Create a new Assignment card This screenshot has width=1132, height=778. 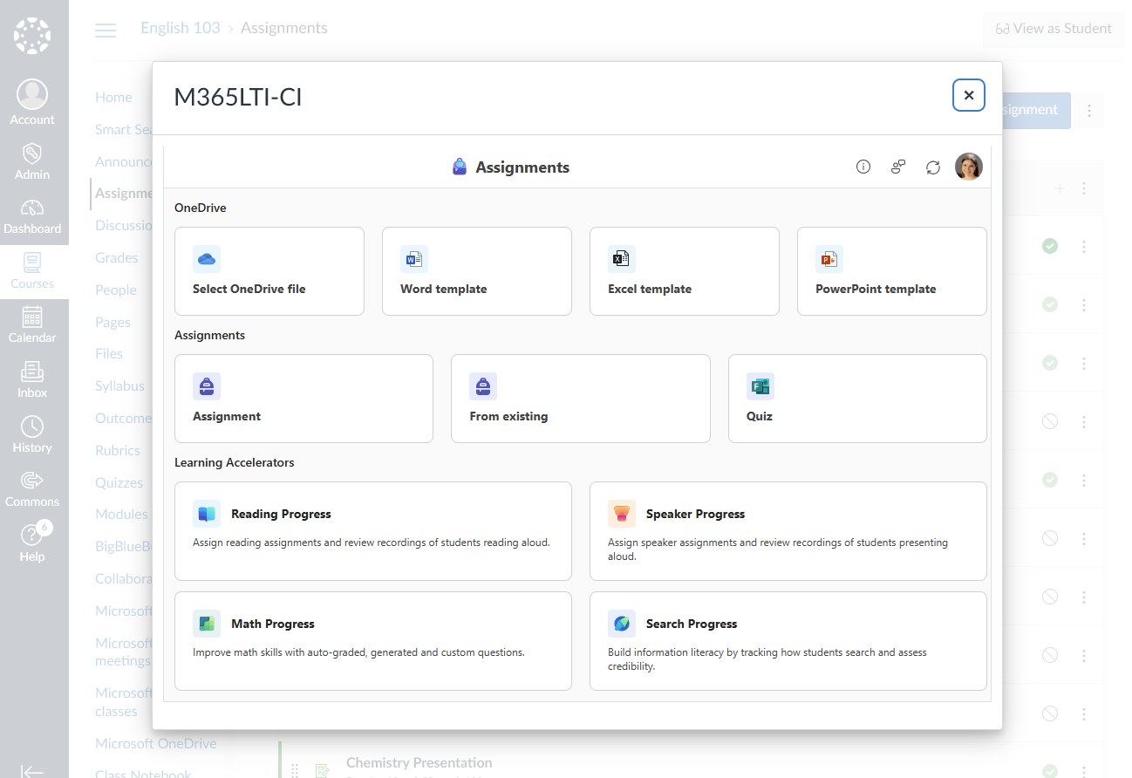tap(303, 399)
